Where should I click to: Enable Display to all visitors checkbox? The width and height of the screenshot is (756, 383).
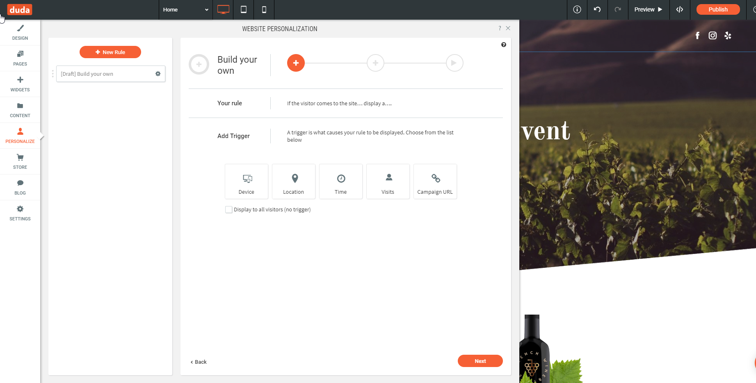(229, 210)
